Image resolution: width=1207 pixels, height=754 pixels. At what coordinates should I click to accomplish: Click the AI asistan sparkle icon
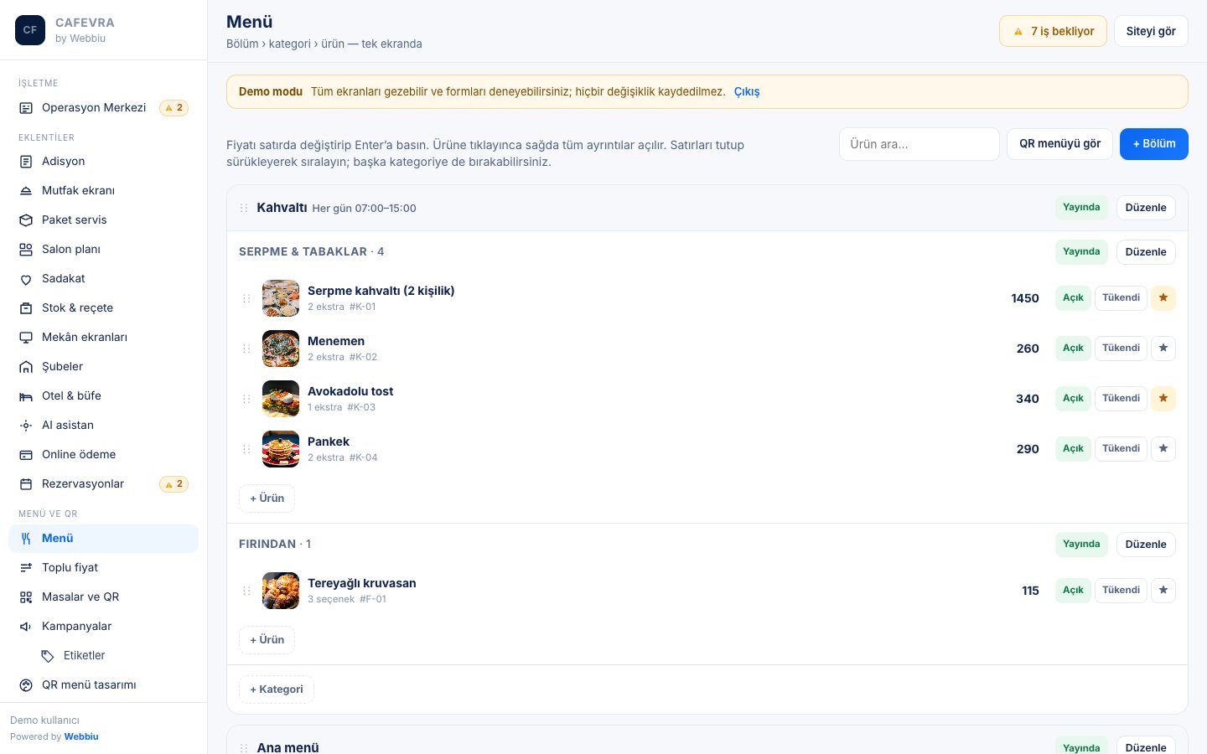tap(26, 426)
